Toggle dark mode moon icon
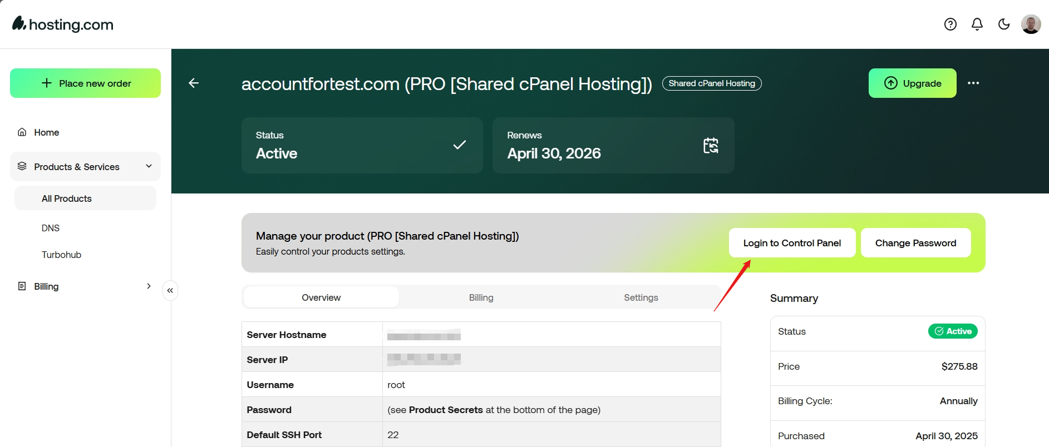 pyautogui.click(x=1004, y=24)
